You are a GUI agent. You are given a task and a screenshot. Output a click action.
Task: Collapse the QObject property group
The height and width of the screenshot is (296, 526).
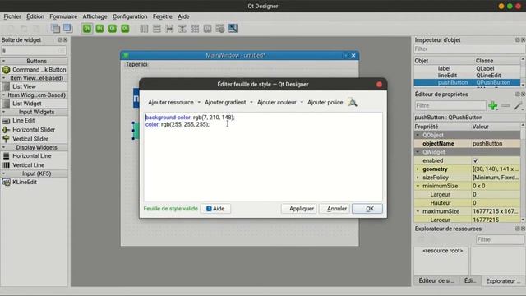(x=418, y=135)
